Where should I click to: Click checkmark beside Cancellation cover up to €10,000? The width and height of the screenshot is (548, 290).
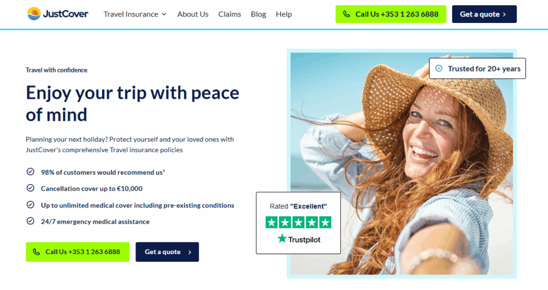click(31, 188)
